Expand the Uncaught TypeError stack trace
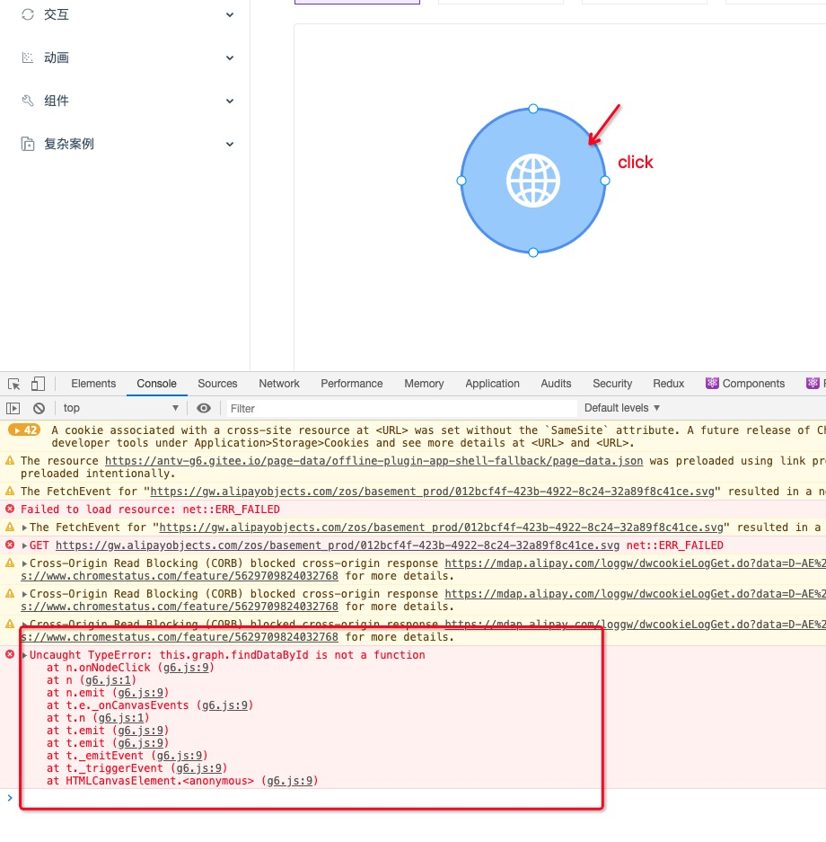Viewport: 826px width, 842px height. 24,655
